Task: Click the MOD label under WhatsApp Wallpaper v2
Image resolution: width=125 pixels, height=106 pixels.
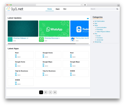Action: pos(14,41)
